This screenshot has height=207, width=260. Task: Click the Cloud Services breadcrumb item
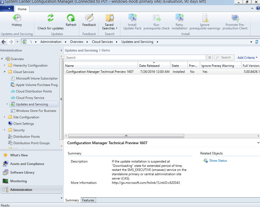click(102, 42)
